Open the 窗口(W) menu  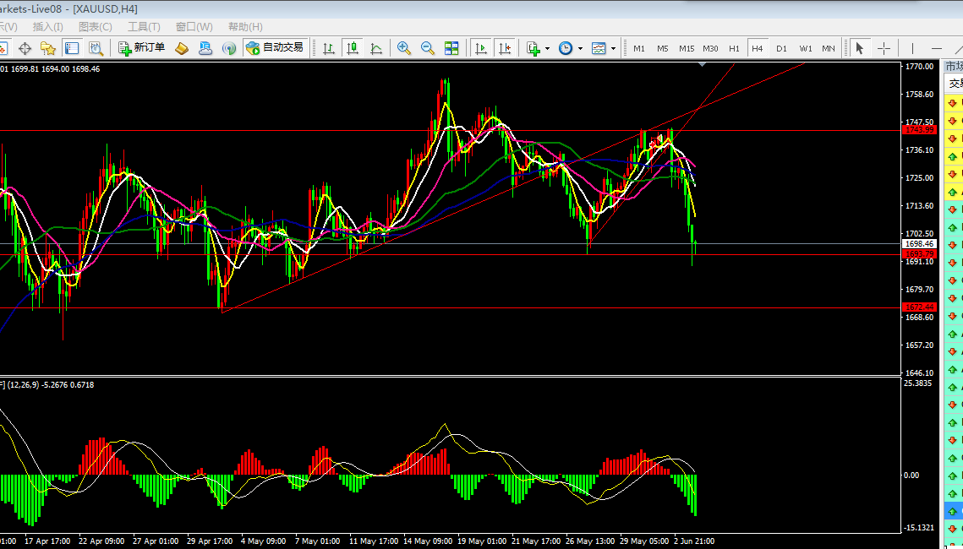pos(194,27)
